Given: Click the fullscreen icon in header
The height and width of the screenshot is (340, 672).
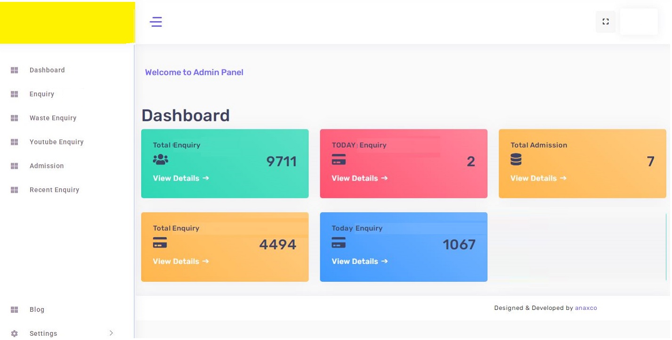Looking at the screenshot, I should (x=606, y=22).
